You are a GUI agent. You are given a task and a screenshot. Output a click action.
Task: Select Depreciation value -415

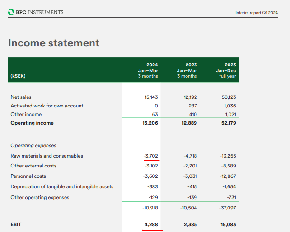(x=192, y=186)
